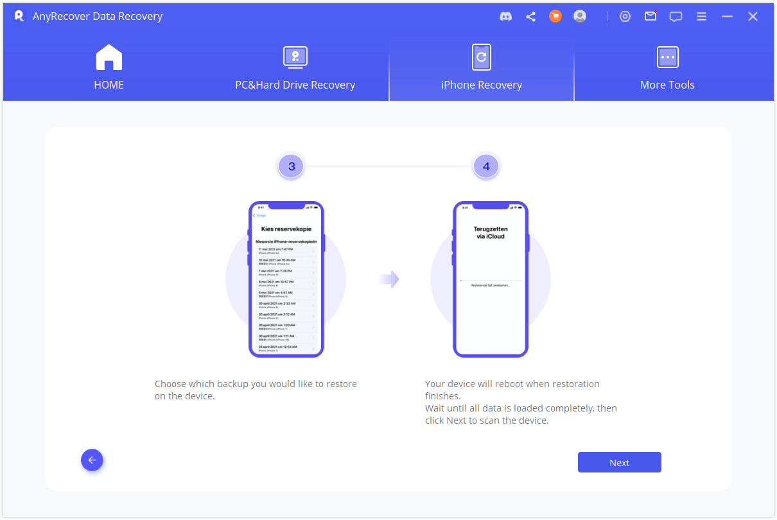Click the Kies reservekopie phone illustration
The image size is (777, 520).
(x=286, y=279)
